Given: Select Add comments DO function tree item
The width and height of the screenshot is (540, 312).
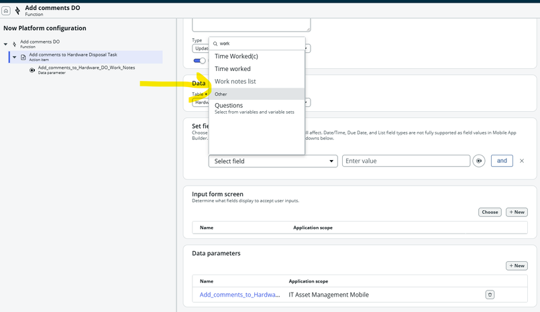Looking at the screenshot, I should 40,44.
